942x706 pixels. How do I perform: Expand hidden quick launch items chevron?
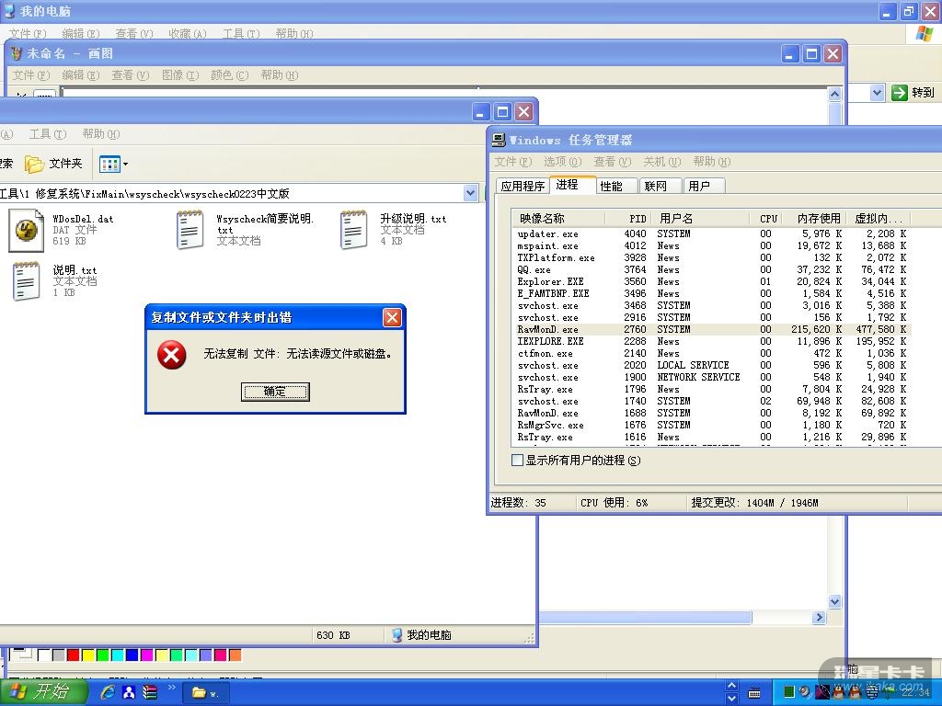tap(171, 688)
